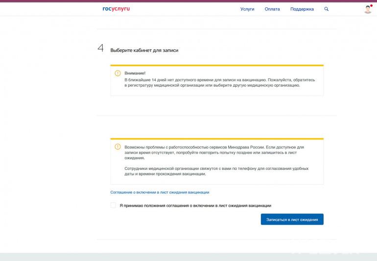
Task: Open link Соглашение о включении в лист ожидания
Action: point(160,192)
